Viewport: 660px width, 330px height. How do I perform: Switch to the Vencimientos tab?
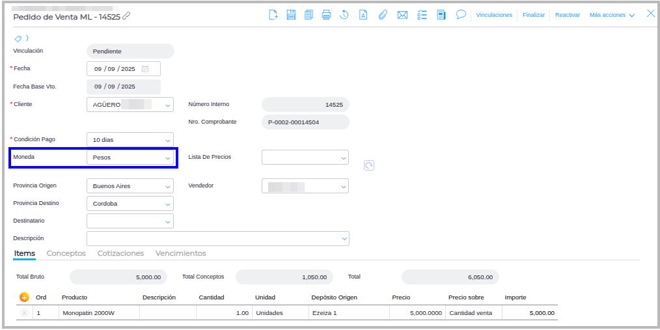click(x=180, y=253)
